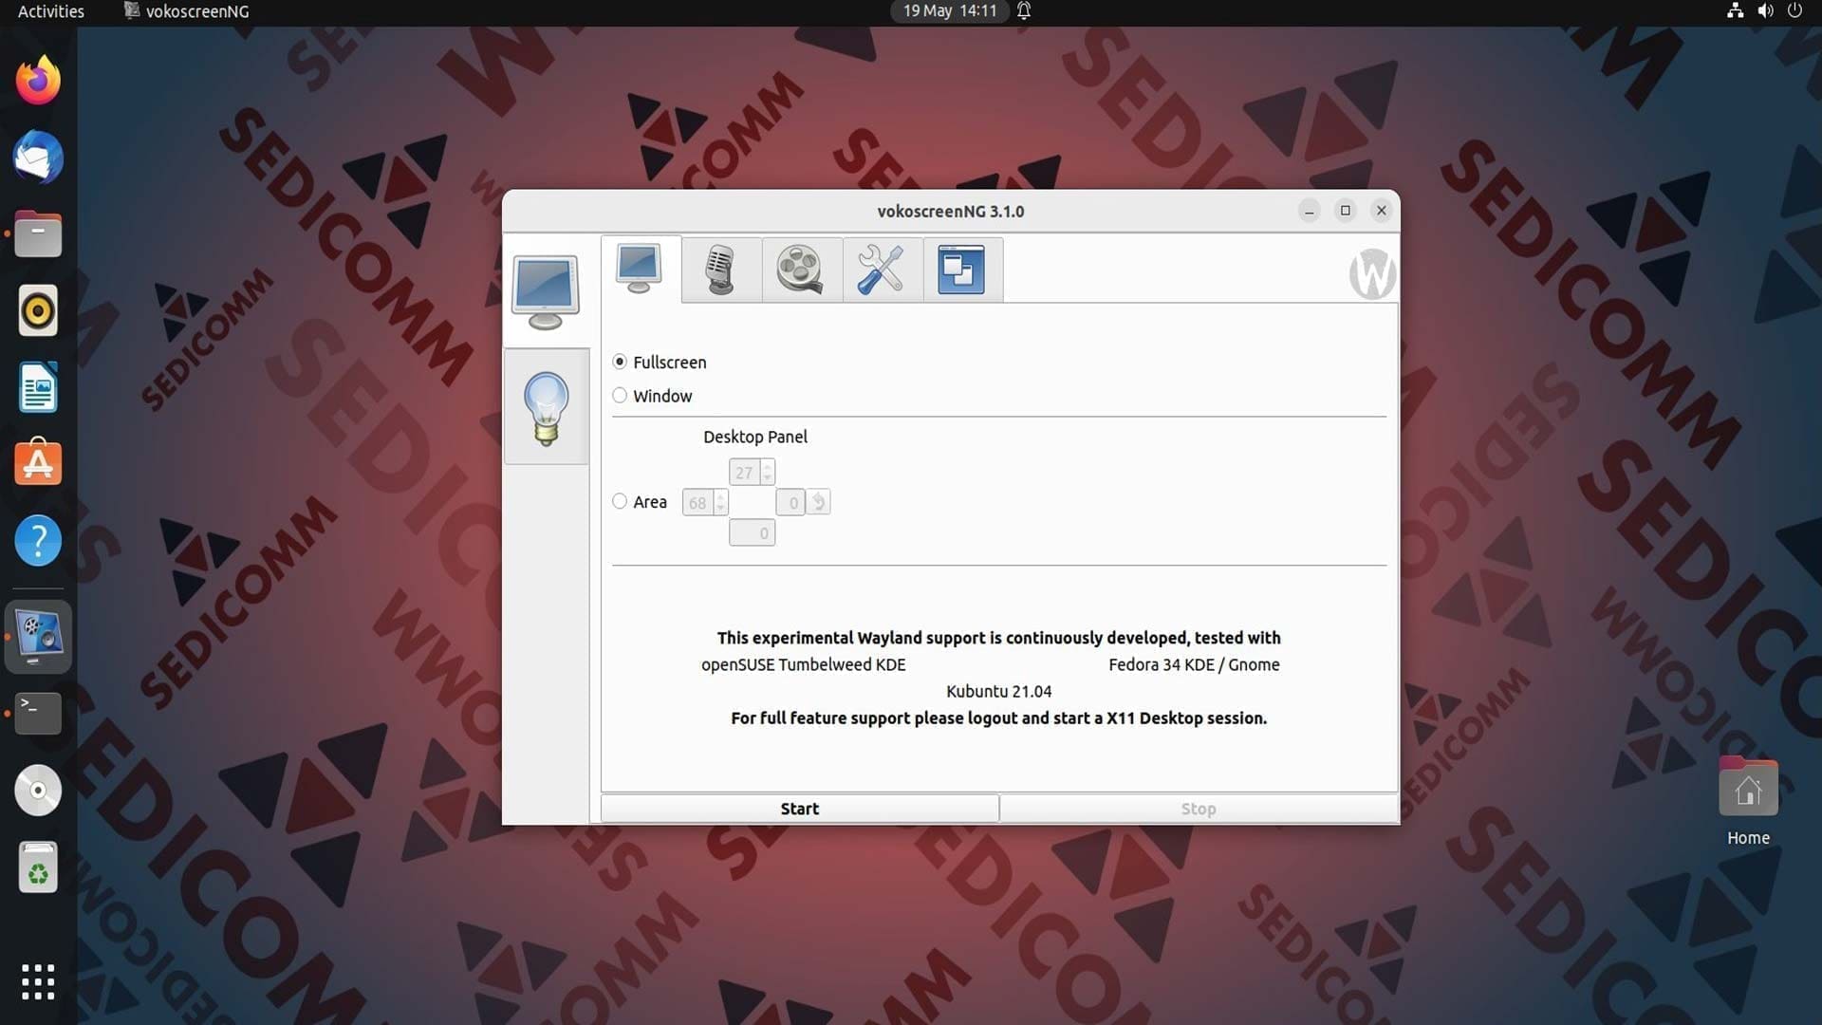The width and height of the screenshot is (1822, 1025).
Task: Open Help from the dock
Action: [x=38, y=541]
